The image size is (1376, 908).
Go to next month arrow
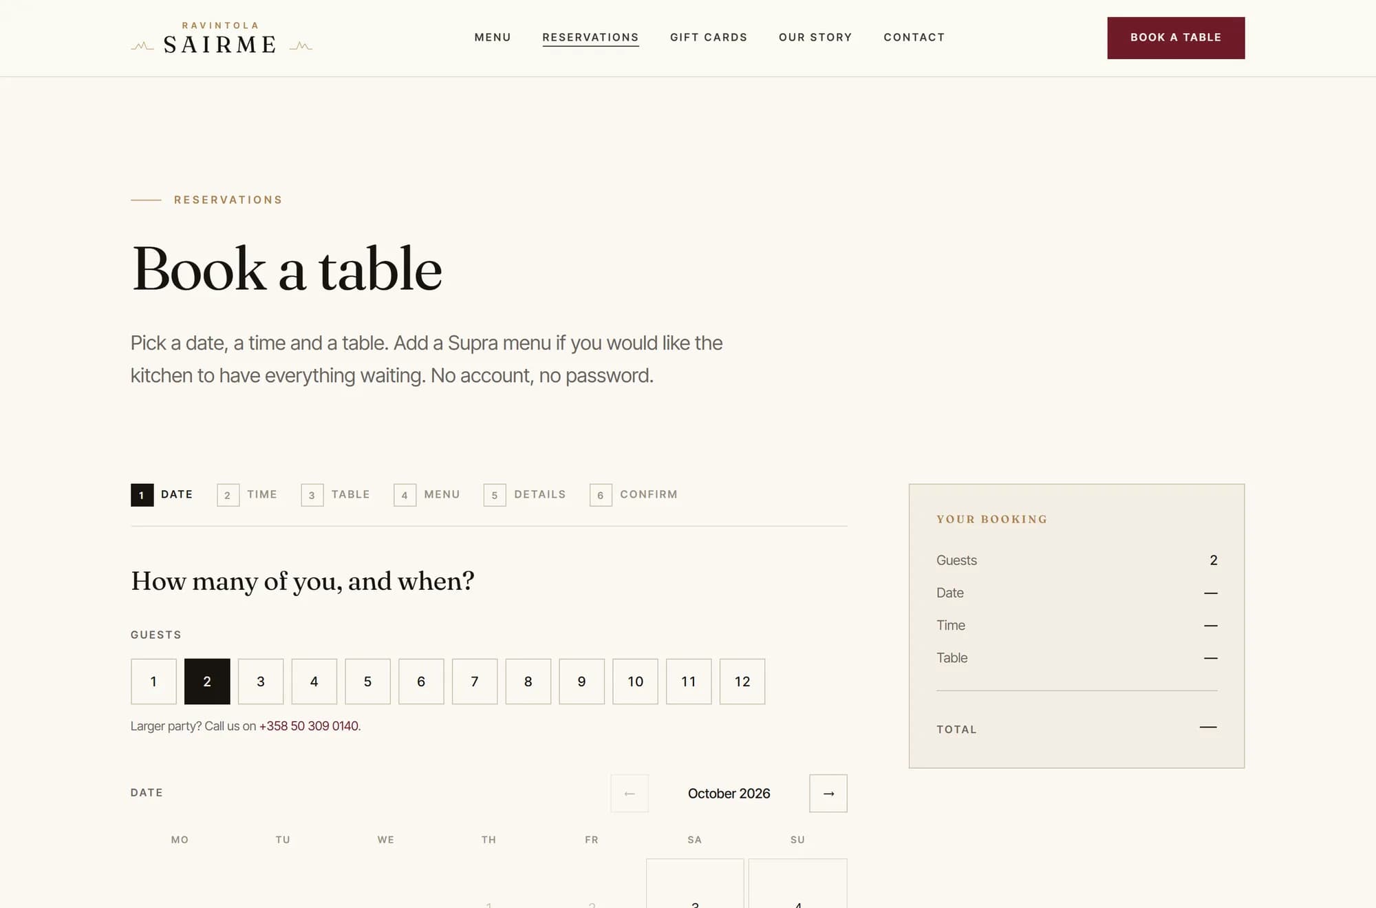click(828, 793)
